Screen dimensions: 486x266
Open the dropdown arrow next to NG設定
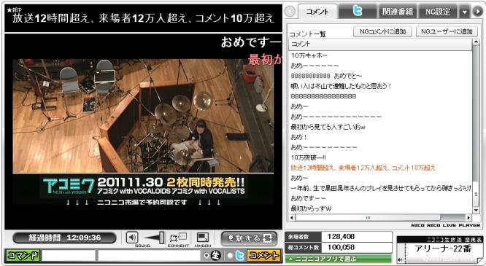(x=464, y=12)
